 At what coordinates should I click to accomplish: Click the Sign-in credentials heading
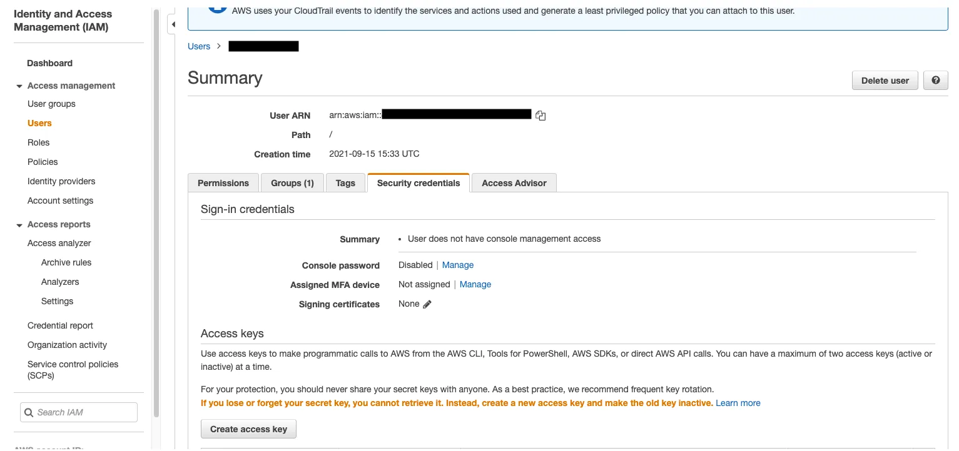(247, 209)
